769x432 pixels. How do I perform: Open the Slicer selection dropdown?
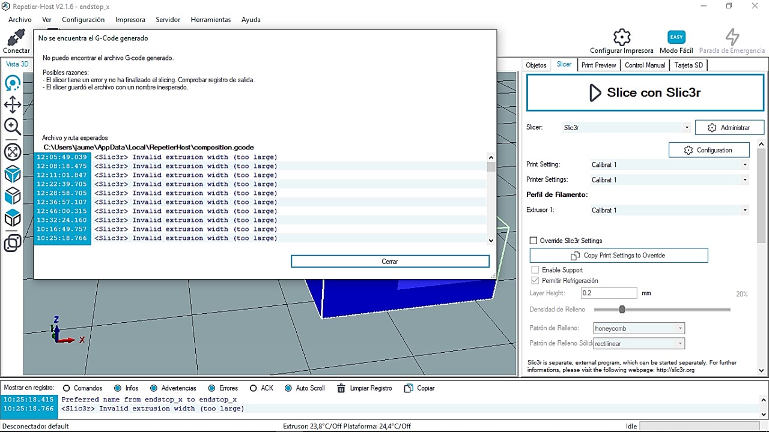(x=687, y=127)
